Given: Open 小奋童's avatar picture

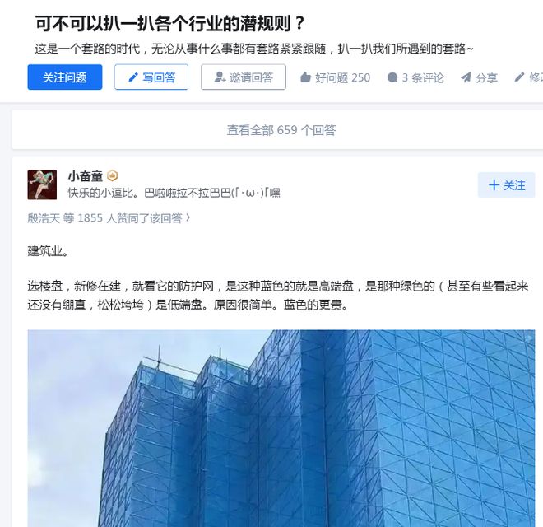Looking at the screenshot, I should pos(42,184).
